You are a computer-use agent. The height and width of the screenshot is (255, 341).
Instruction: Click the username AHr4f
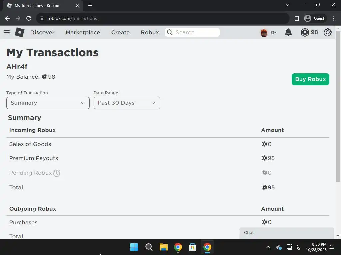[17, 67]
